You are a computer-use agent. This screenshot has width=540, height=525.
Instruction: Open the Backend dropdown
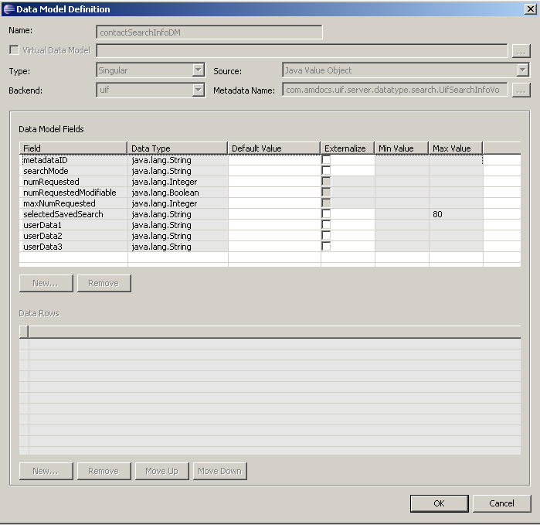198,90
